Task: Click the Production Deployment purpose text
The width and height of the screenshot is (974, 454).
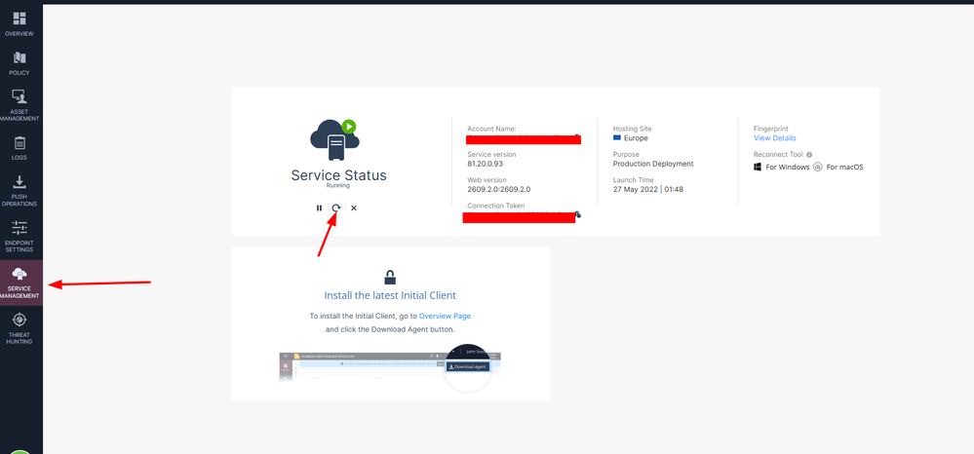Action: pos(653,164)
